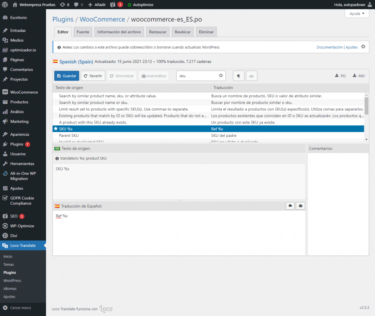
Task: Open the Documentación link in notice
Action: tap(330, 47)
